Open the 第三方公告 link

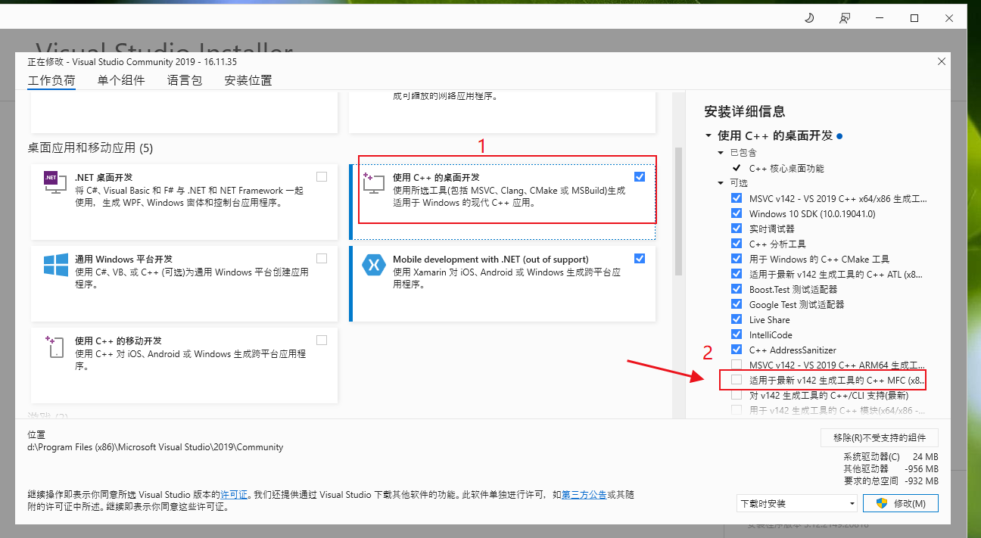pos(584,495)
